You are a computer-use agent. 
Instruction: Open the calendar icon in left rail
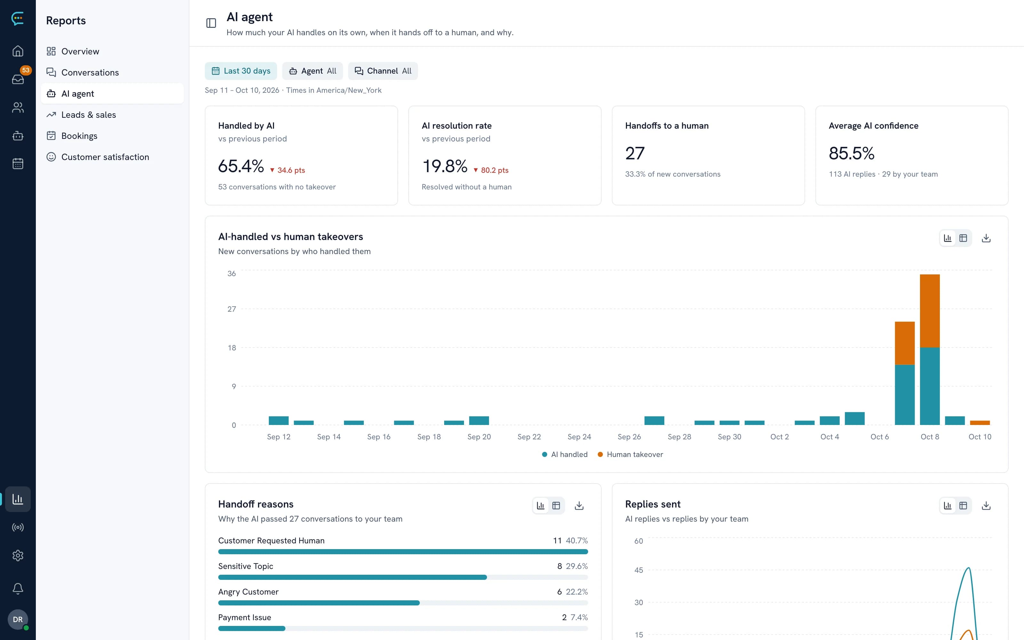(x=18, y=164)
